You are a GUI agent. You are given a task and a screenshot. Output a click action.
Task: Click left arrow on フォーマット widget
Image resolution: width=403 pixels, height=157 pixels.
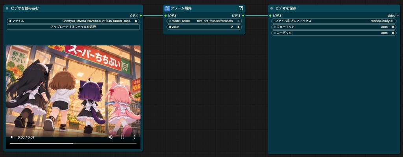click(x=274, y=27)
